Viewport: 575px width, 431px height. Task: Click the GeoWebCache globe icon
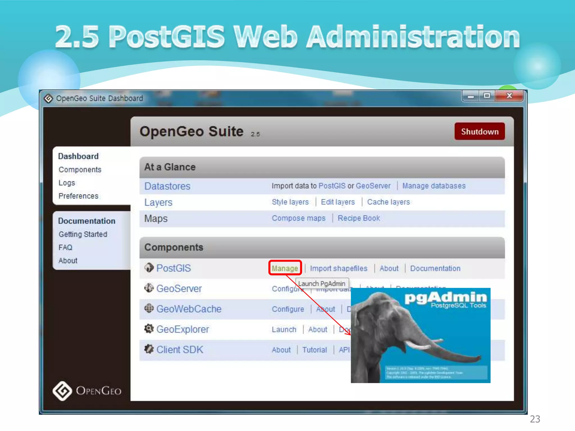[149, 308]
